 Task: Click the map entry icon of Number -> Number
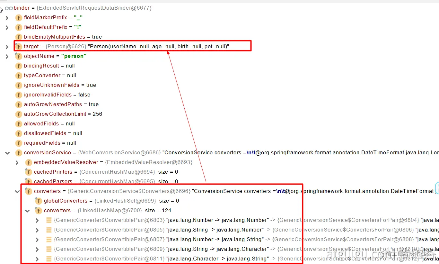point(49,220)
